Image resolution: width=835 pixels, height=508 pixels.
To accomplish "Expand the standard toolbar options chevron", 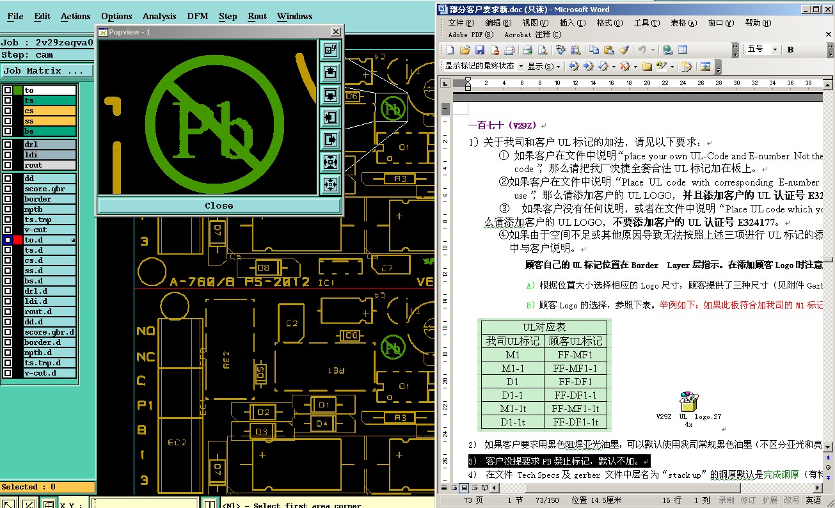I will pos(735,50).
